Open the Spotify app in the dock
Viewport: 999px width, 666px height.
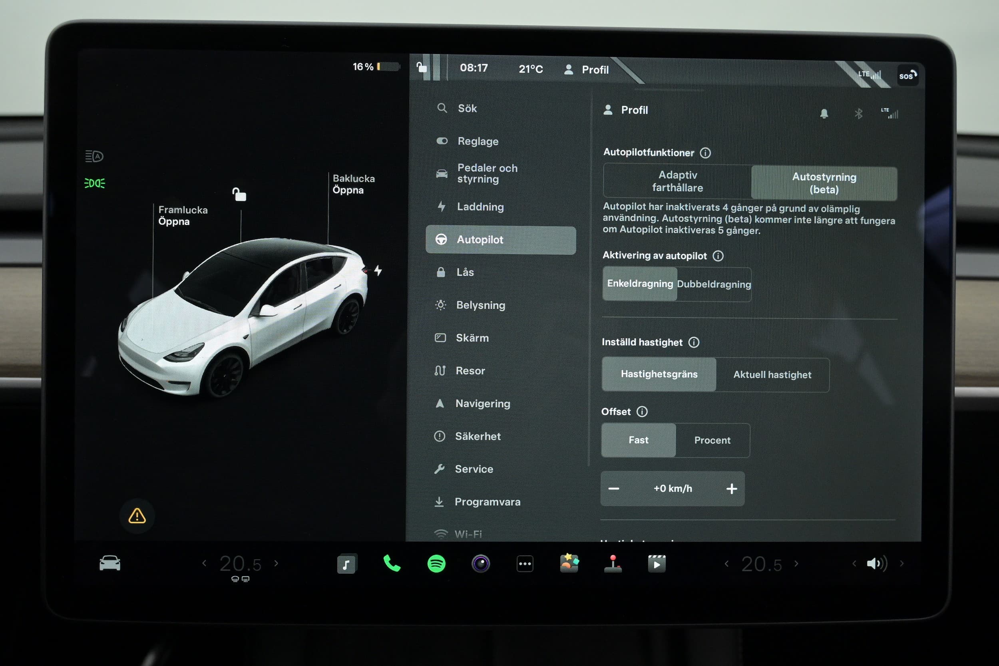click(436, 564)
